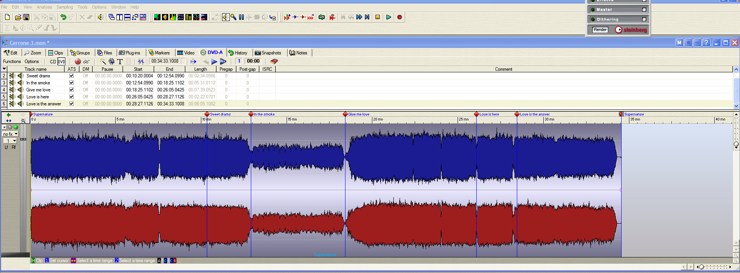
Task: Stop playback with the yellow square
Action: pos(377,17)
